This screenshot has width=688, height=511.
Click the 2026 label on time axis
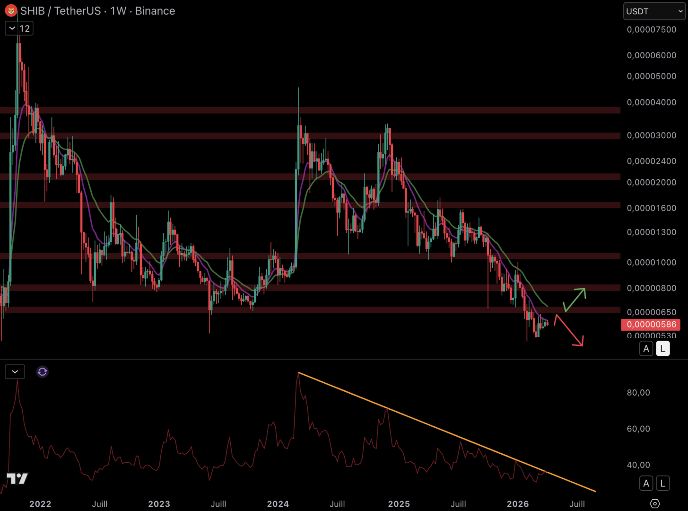[518, 504]
